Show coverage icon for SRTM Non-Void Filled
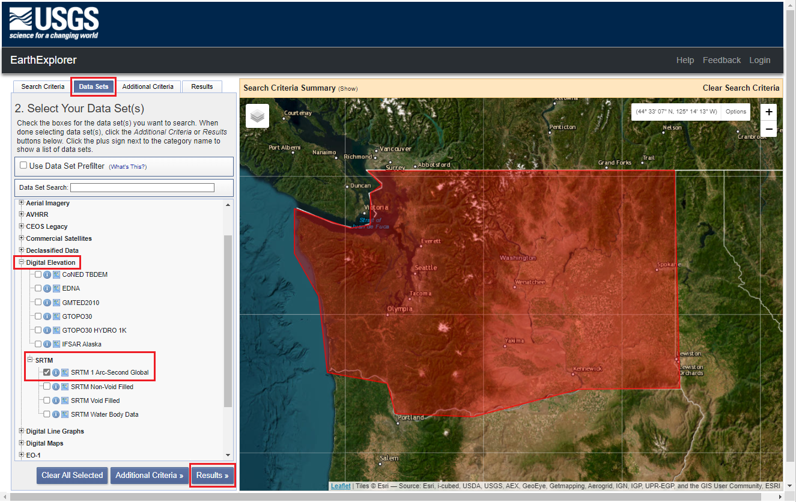 click(x=65, y=387)
